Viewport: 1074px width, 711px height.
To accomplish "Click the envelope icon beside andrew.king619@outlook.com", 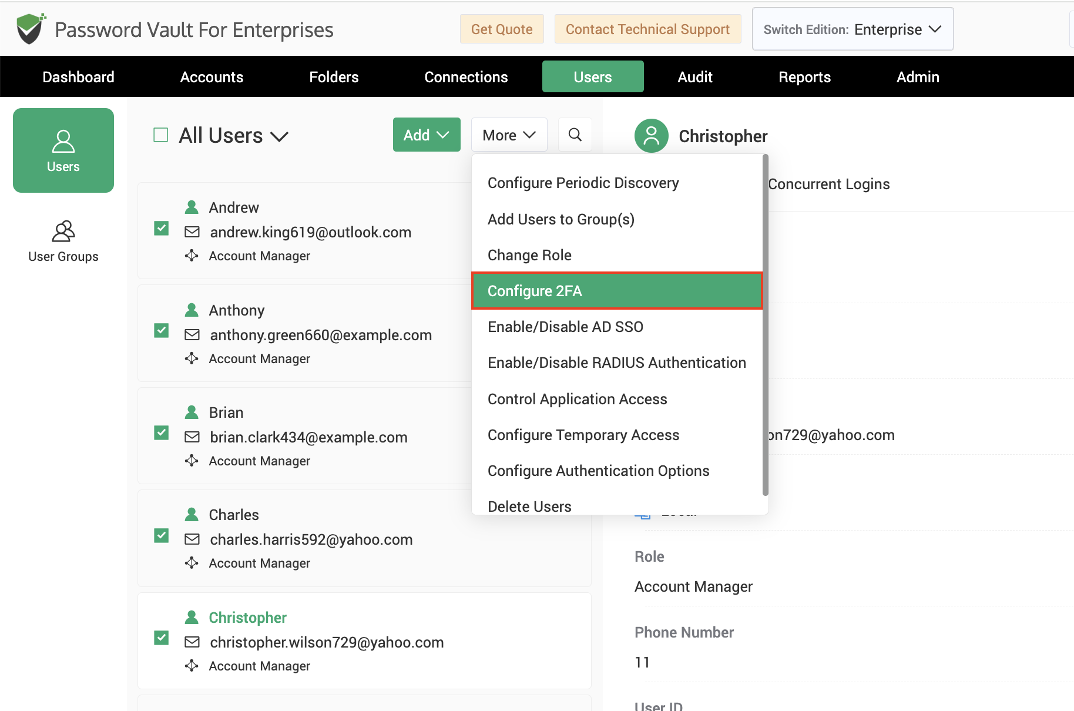I will pos(192,232).
